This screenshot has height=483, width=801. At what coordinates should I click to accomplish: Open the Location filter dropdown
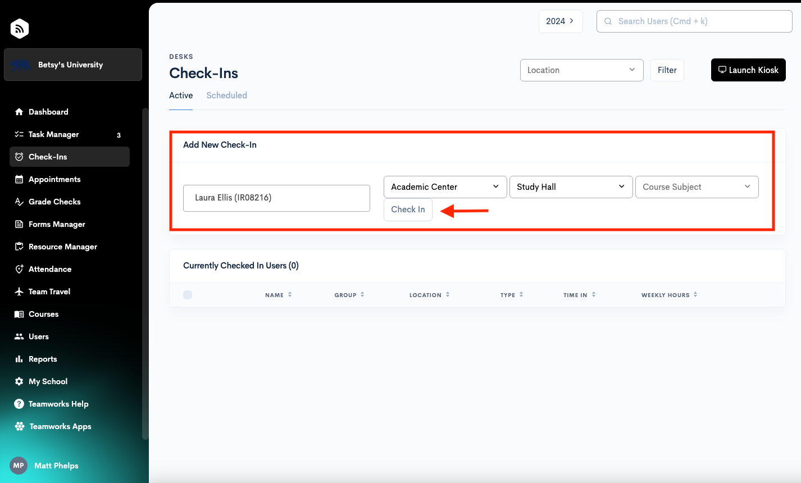coord(581,70)
